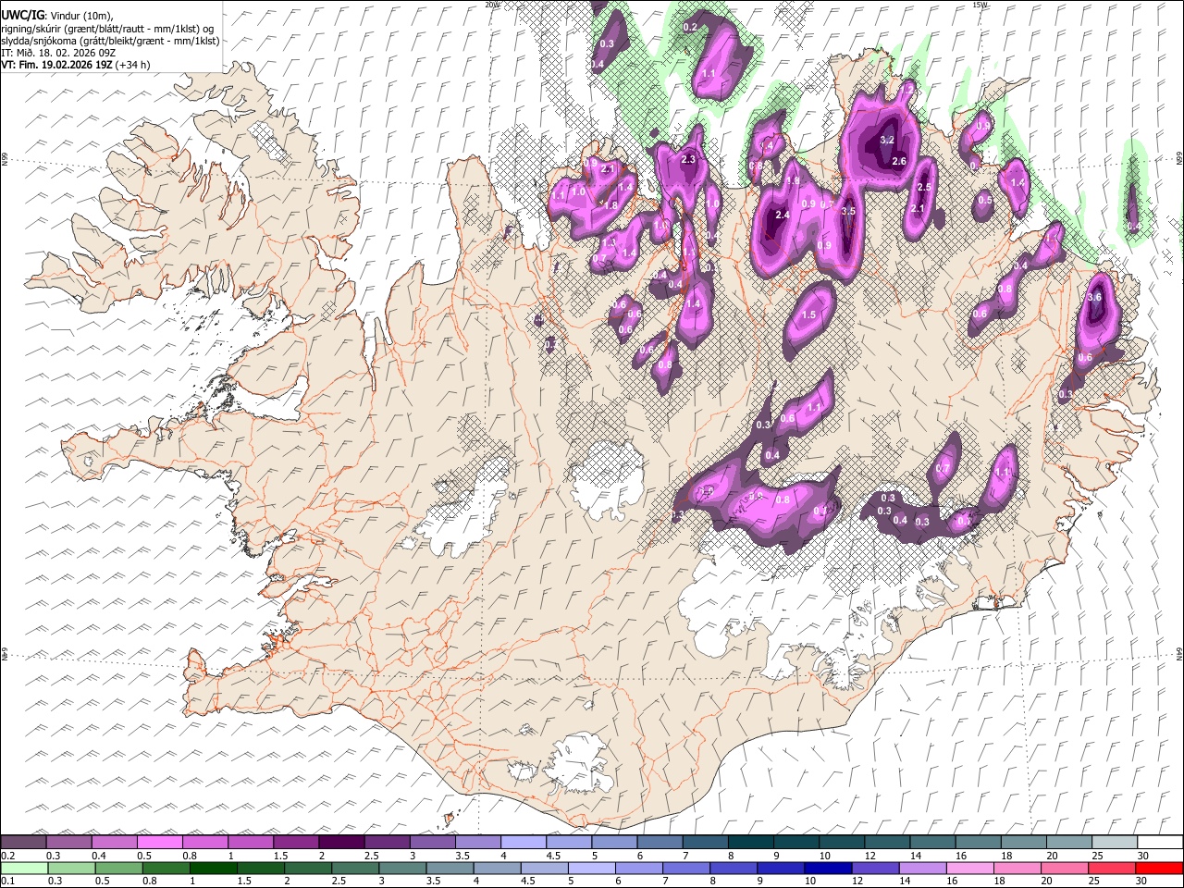Click the 4 swatch in lower legend row
The width and height of the screenshot is (1184, 888).
498,868
